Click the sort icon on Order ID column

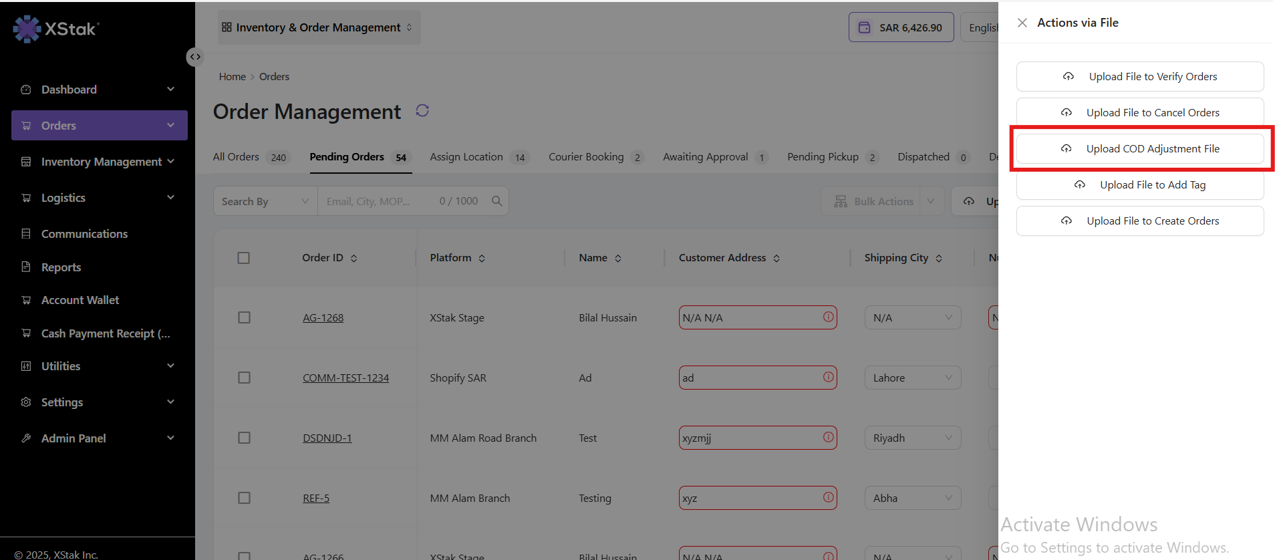click(x=354, y=259)
